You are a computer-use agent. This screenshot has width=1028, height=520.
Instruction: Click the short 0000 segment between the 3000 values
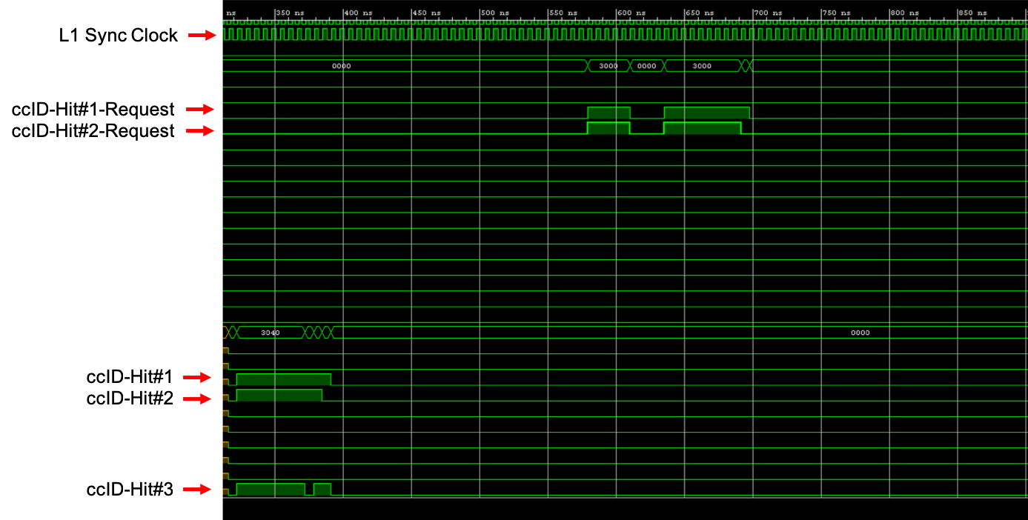coord(647,66)
